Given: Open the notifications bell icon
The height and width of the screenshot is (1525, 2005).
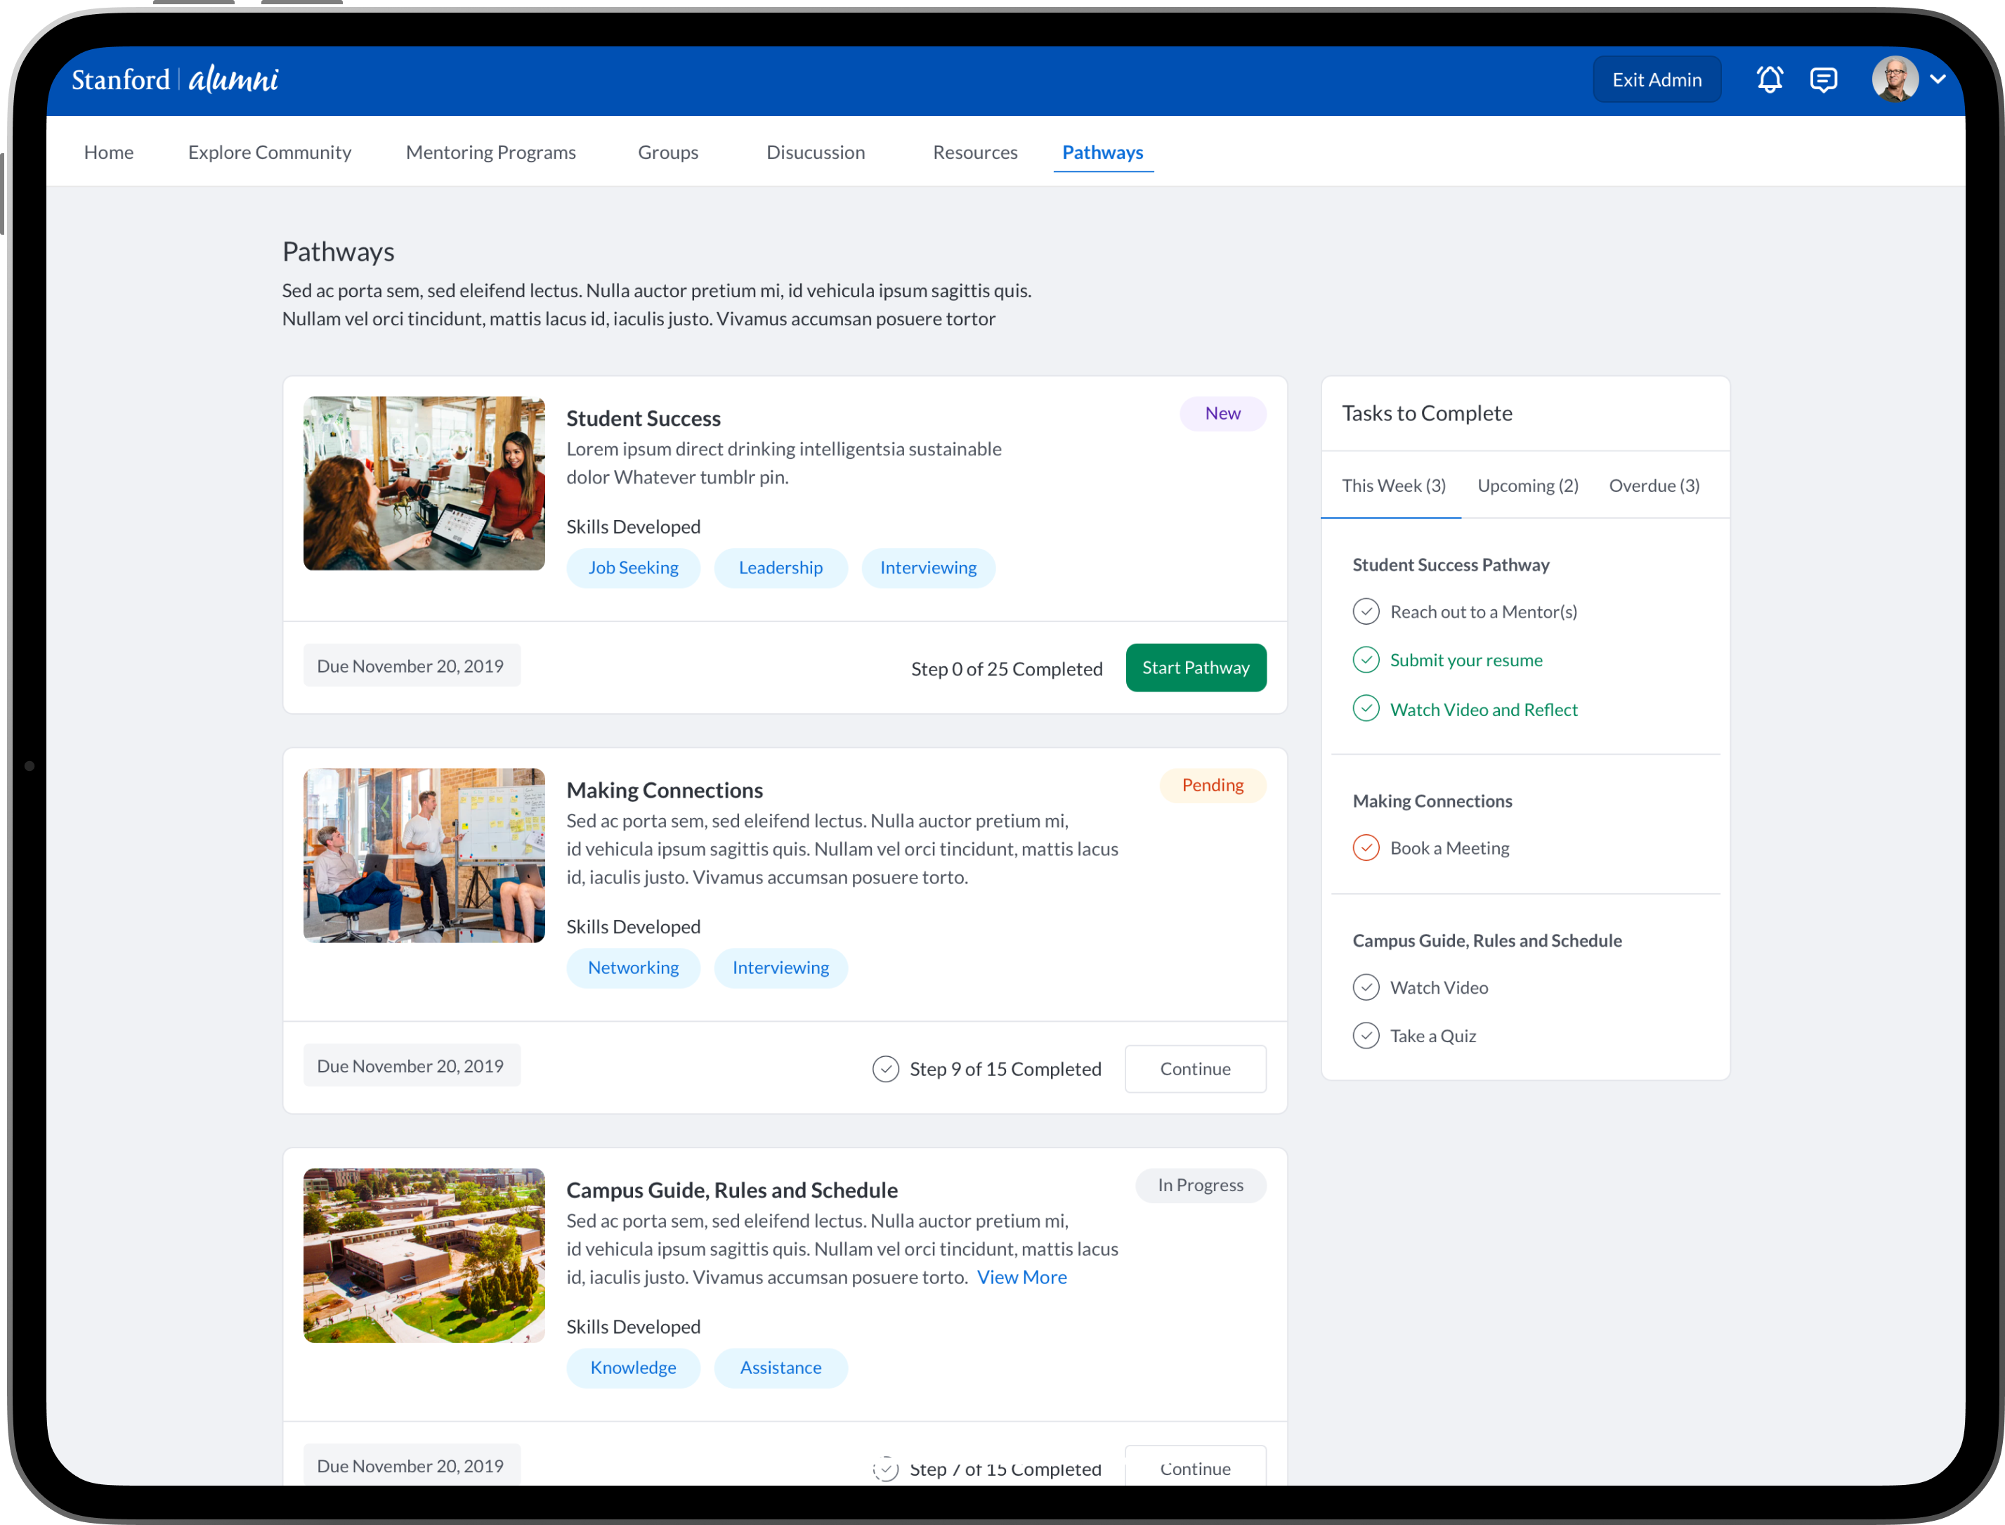Looking at the screenshot, I should tap(1769, 80).
